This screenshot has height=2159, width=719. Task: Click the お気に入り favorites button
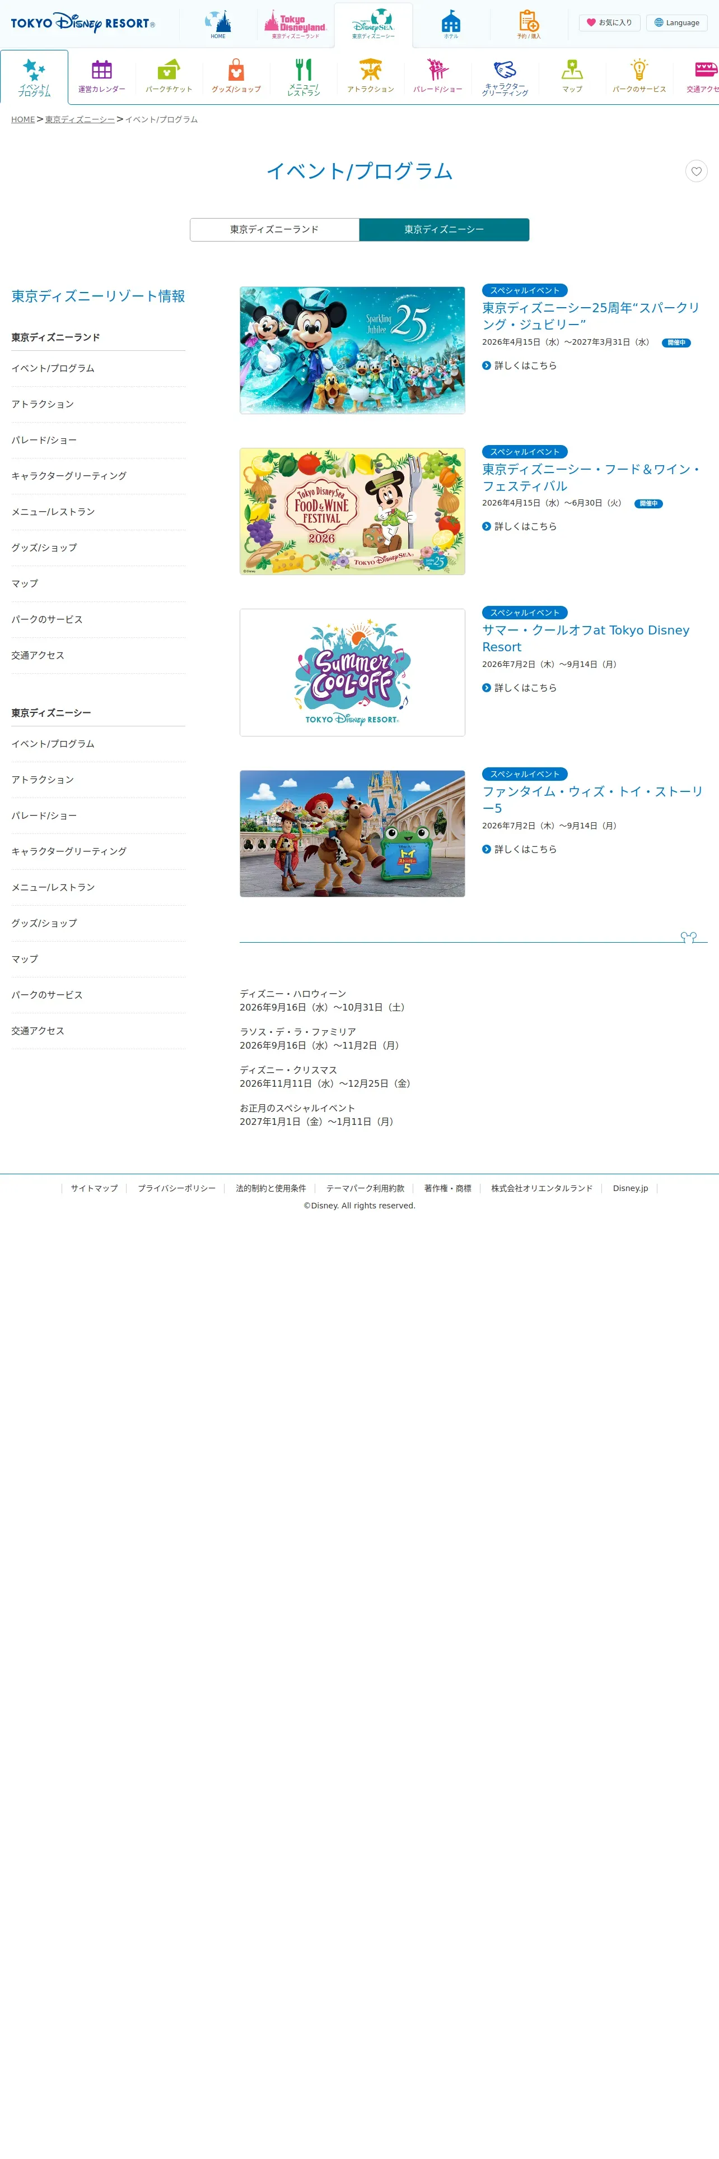609,22
